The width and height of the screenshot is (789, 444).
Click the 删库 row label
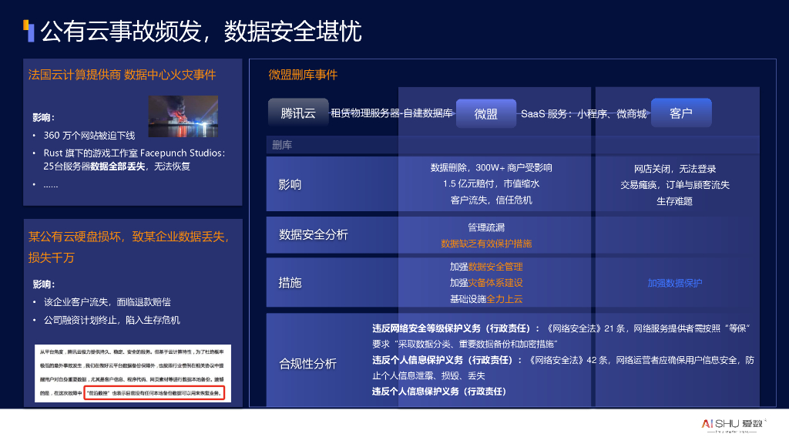click(282, 146)
